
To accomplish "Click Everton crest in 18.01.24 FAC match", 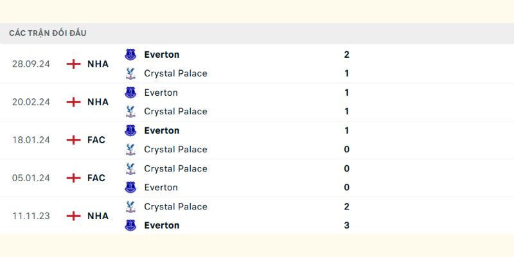I will point(130,130).
